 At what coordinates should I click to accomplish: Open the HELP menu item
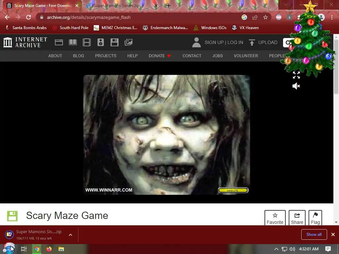click(x=132, y=56)
